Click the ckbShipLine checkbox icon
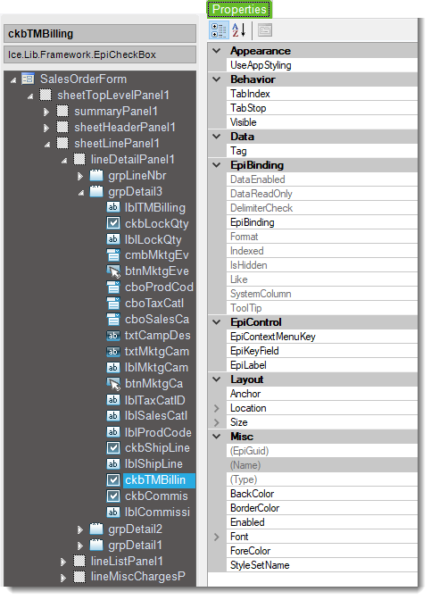Screen dimensions: 431x600 [x=112, y=447]
